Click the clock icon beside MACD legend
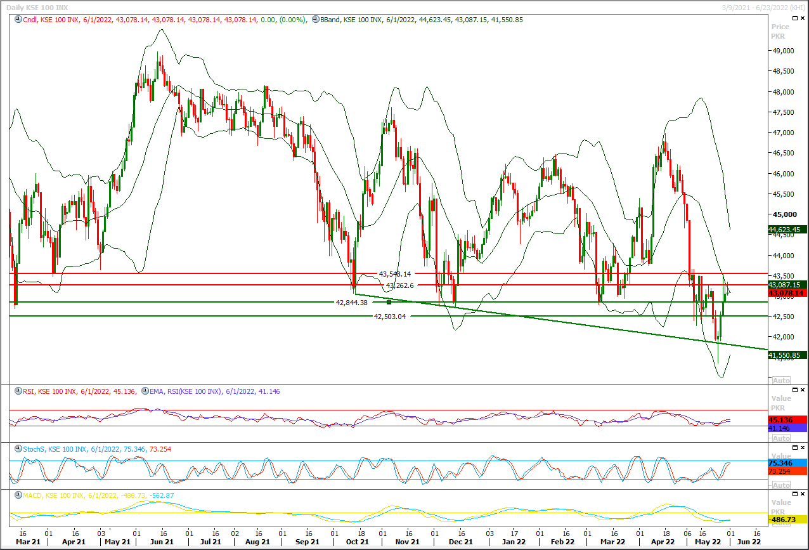The image size is (809, 550). pyautogui.click(x=17, y=495)
